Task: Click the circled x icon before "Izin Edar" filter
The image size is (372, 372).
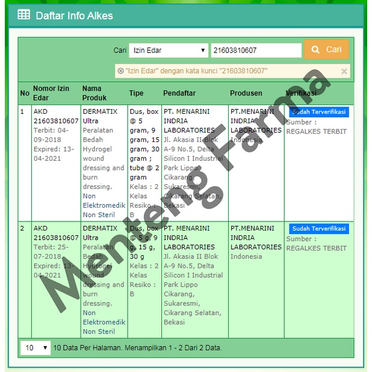Action: (120, 71)
